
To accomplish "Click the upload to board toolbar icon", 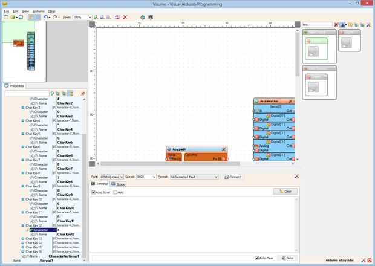I will pyautogui.click(x=151, y=17).
